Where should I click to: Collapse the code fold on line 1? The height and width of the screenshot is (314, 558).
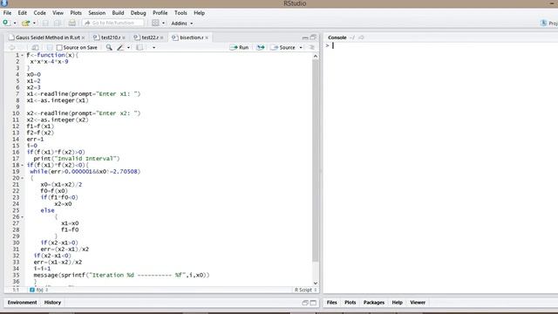point(23,56)
